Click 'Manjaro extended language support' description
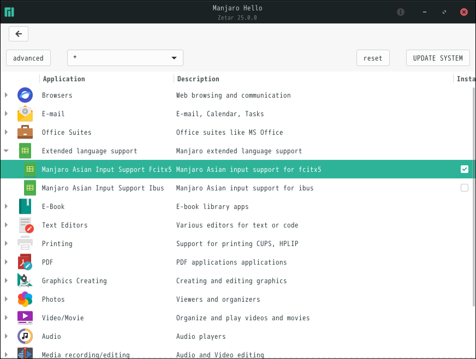476x359 pixels. (x=239, y=151)
